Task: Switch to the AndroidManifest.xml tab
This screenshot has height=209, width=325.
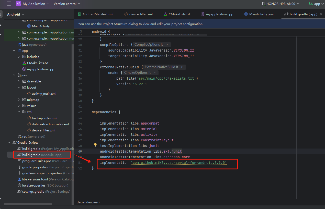Action: click(95, 14)
